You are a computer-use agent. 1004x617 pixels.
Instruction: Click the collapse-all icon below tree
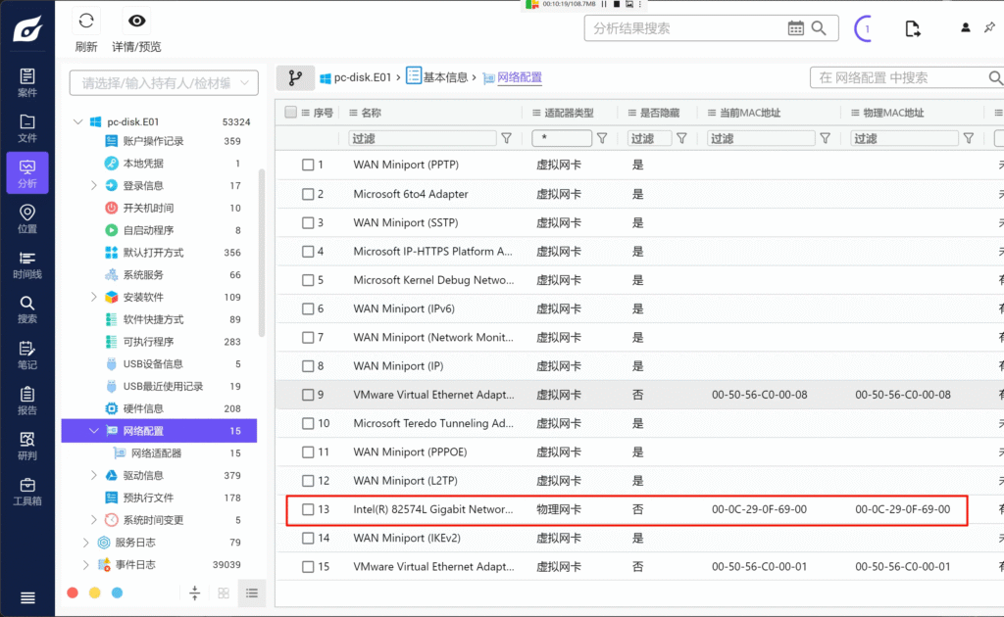pyautogui.click(x=195, y=593)
